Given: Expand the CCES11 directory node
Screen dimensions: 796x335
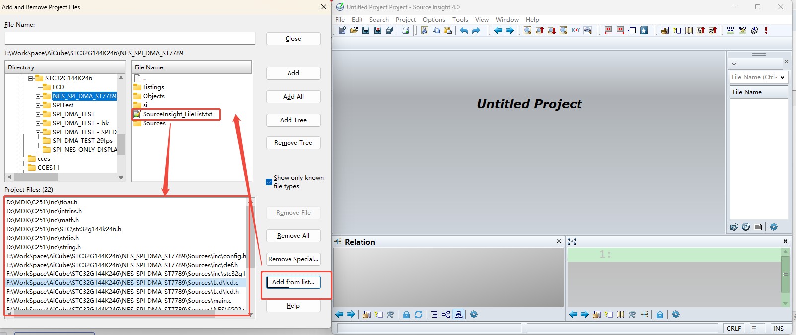Looking at the screenshot, I should pyautogui.click(x=23, y=168).
